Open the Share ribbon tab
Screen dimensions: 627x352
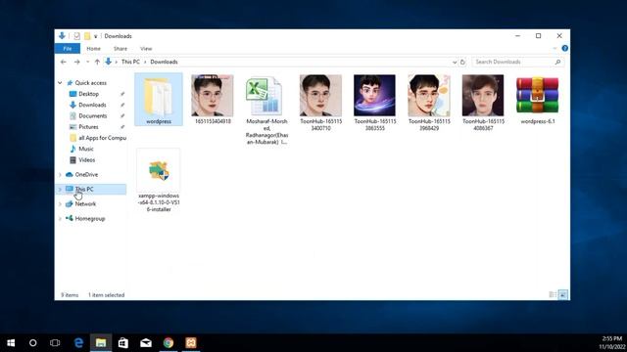click(x=120, y=48)
